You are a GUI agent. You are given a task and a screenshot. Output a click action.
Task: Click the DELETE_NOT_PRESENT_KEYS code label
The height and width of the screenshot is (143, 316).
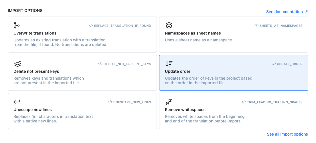pyautogui.click(x=127, y=64)
